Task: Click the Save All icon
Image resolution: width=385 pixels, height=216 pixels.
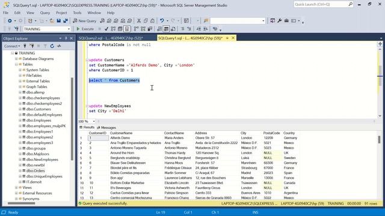Action: click(66, 21)
